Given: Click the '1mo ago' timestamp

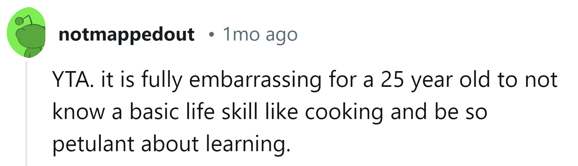Looking at the screenshot, I should (x=260, y=34).
